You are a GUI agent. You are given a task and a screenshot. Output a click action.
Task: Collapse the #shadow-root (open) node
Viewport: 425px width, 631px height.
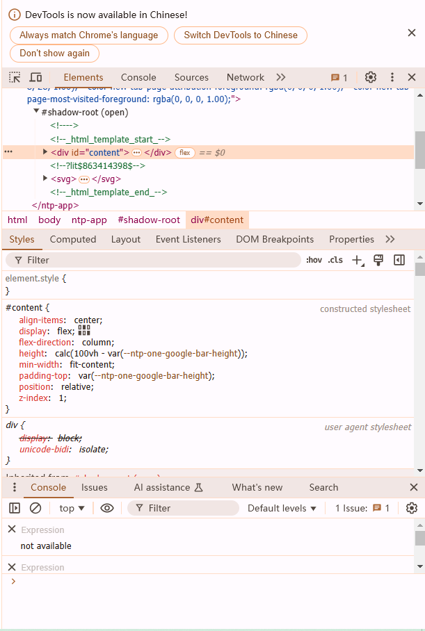tap(36, 111)
